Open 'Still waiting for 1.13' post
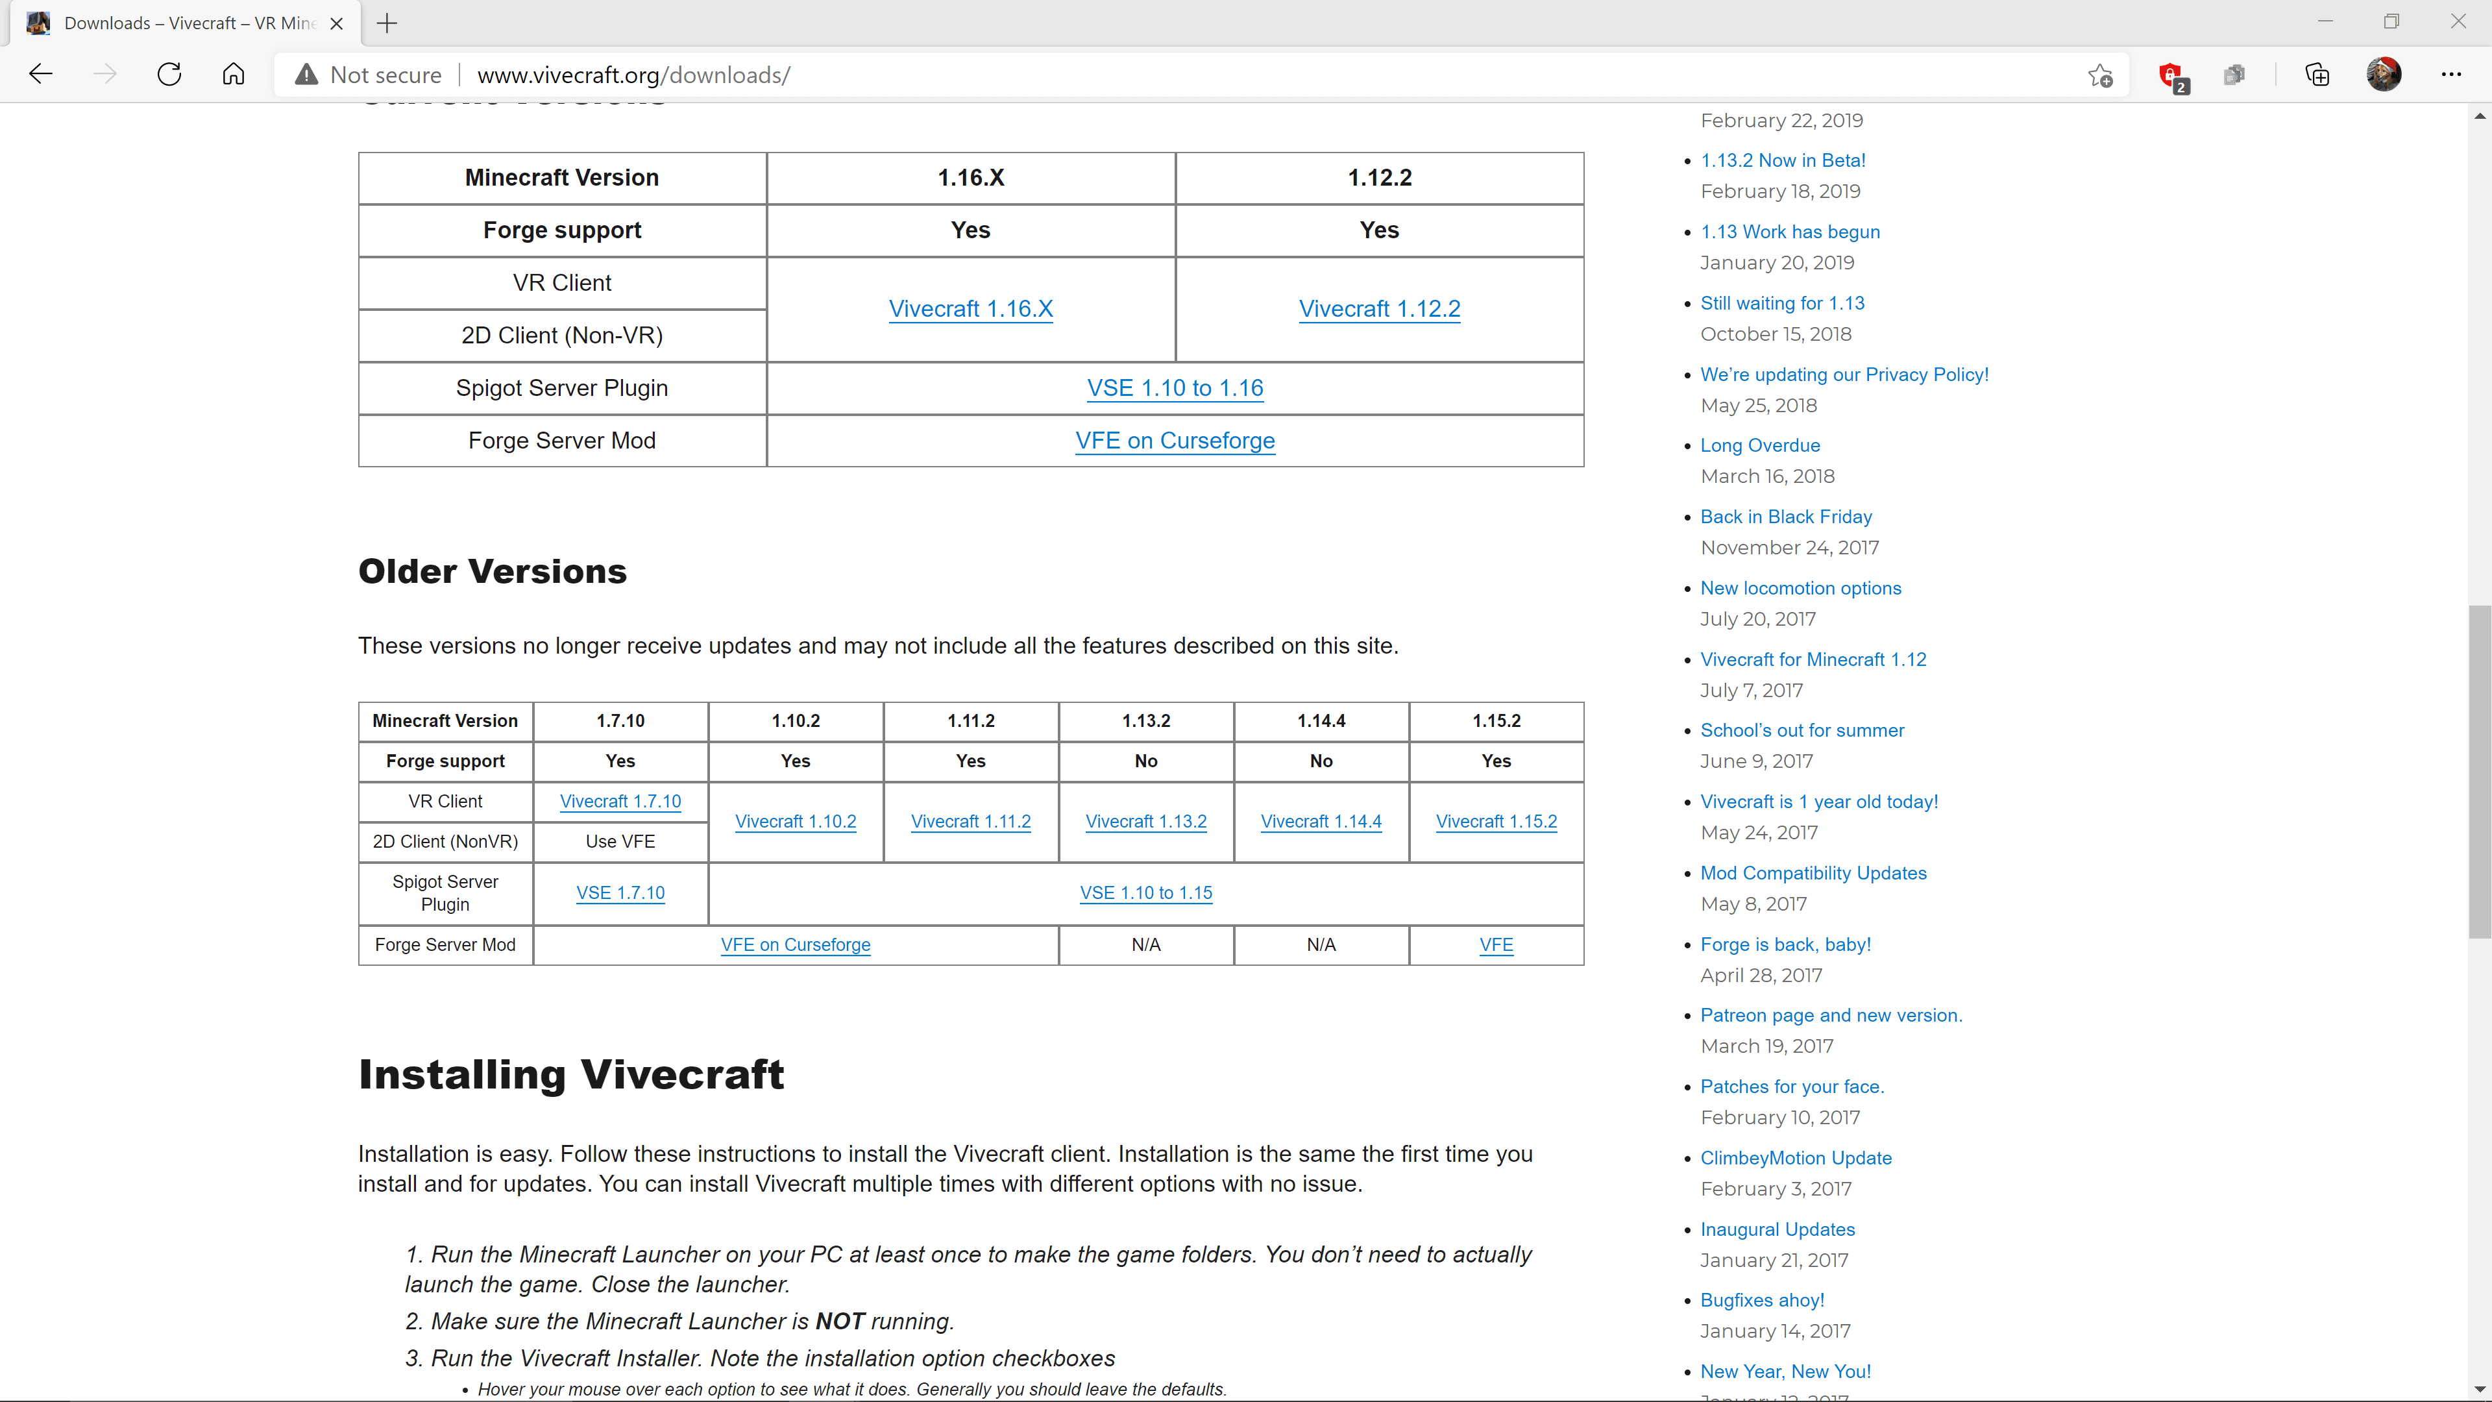 (1782, 303)
